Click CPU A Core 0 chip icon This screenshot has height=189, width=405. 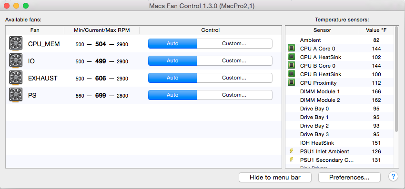[291, 48]
